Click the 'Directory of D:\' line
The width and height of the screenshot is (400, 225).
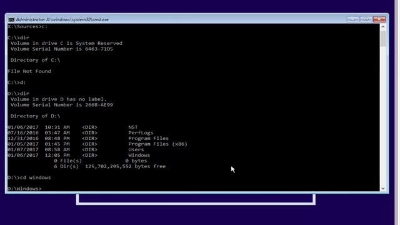(x=35, y=116)
